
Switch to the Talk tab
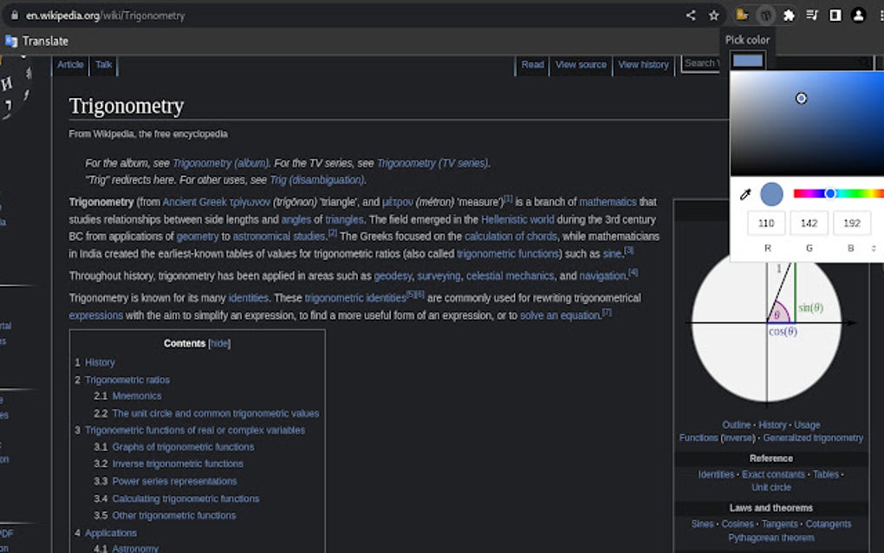(x=103, y=64)
